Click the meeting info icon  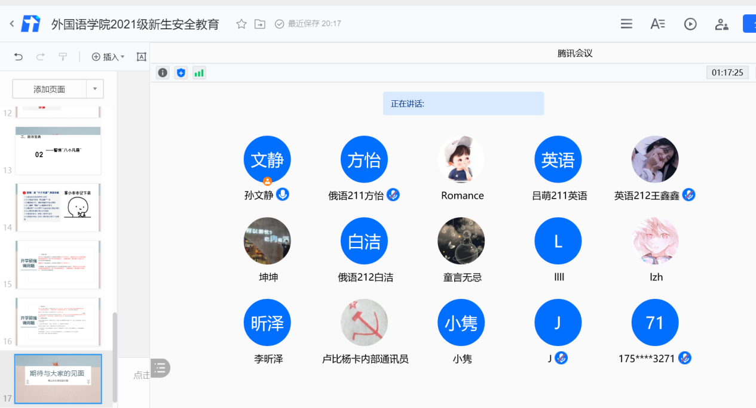(x=163, y=73)
